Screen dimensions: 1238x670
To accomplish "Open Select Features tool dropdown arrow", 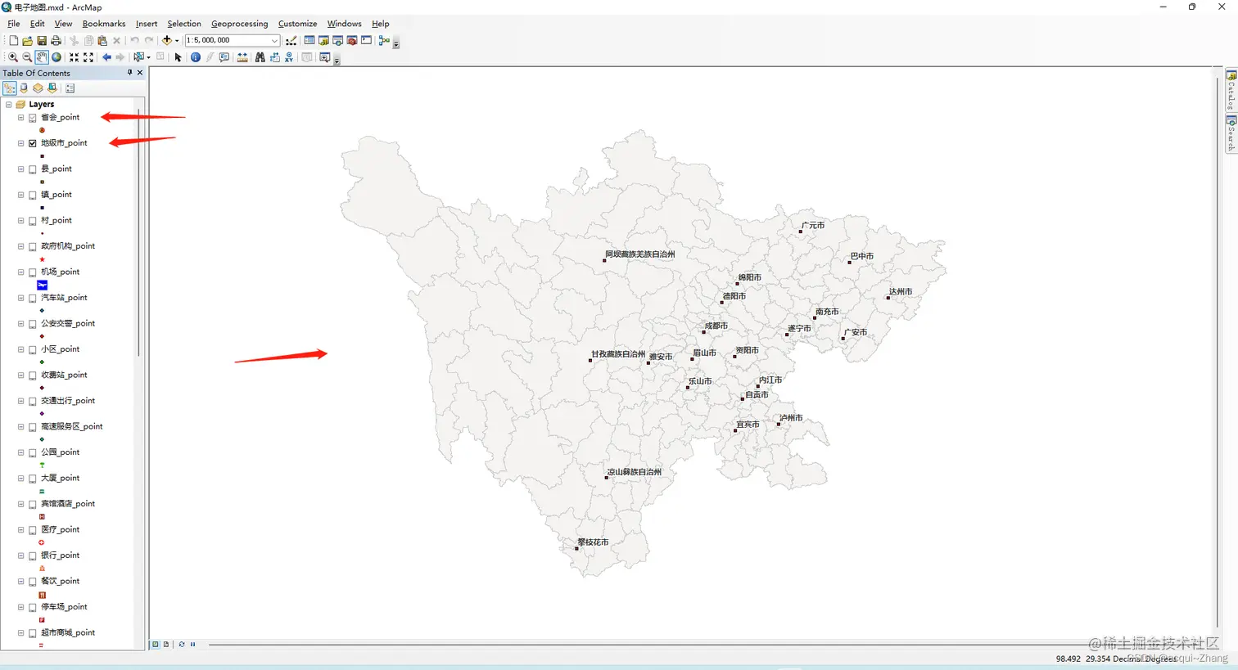I will click(148, 57).
